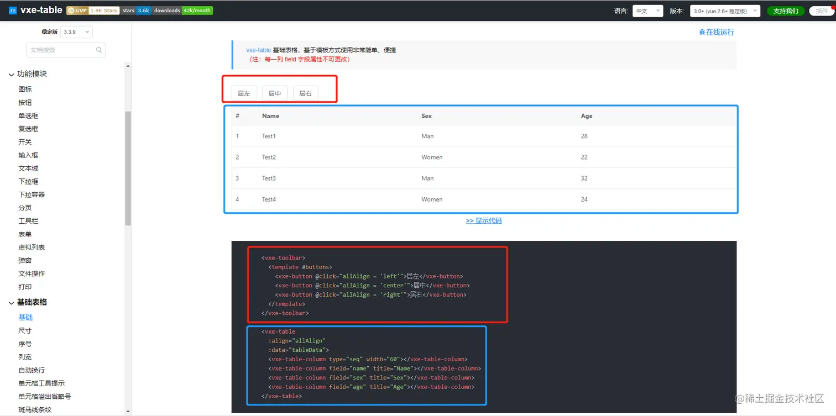
Task: Click the Test3 table cell
Action: [x=269, y=178]
